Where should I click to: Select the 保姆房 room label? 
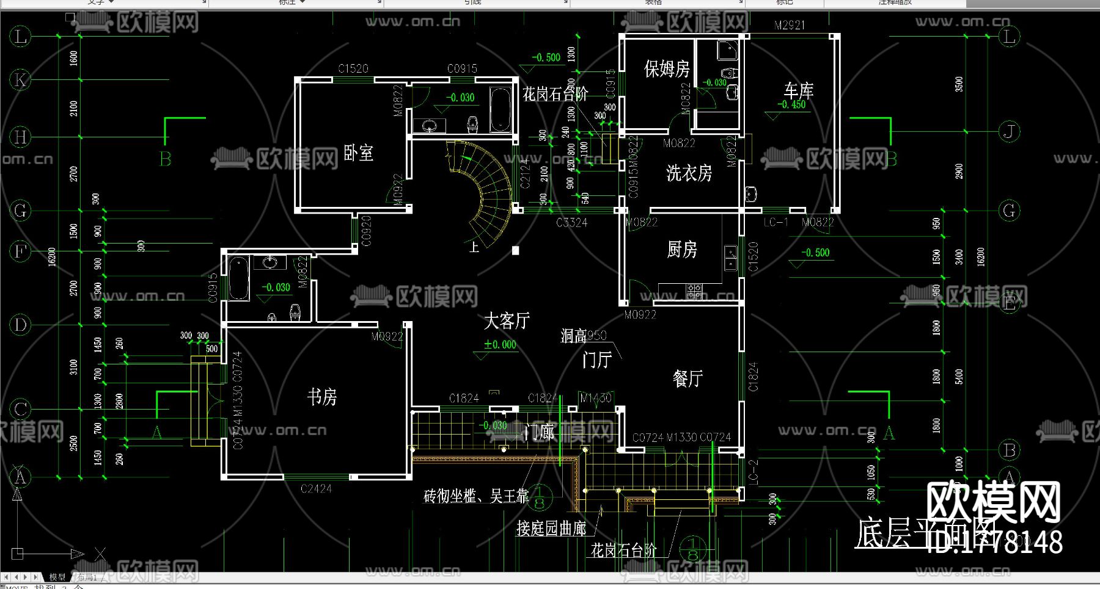pos(667,68)
